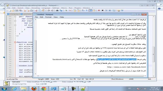Toggle the highlighted Word wrap toolbar button

tap(90, 11)
